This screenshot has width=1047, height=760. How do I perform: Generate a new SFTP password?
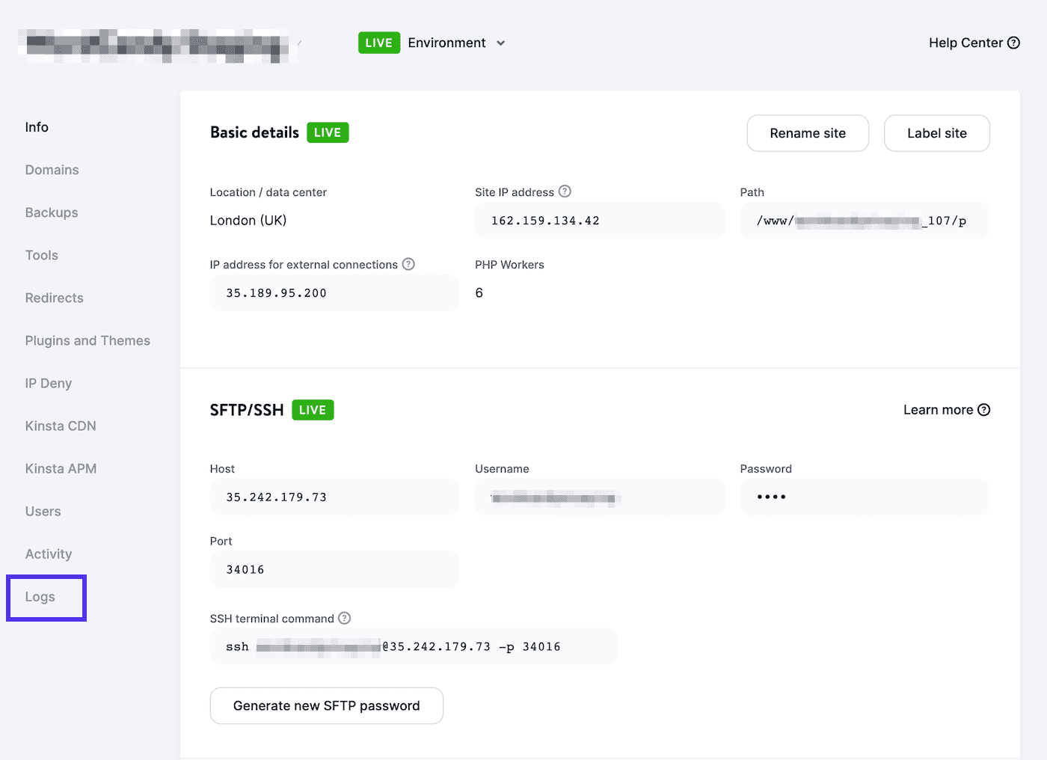pos(326,705)
